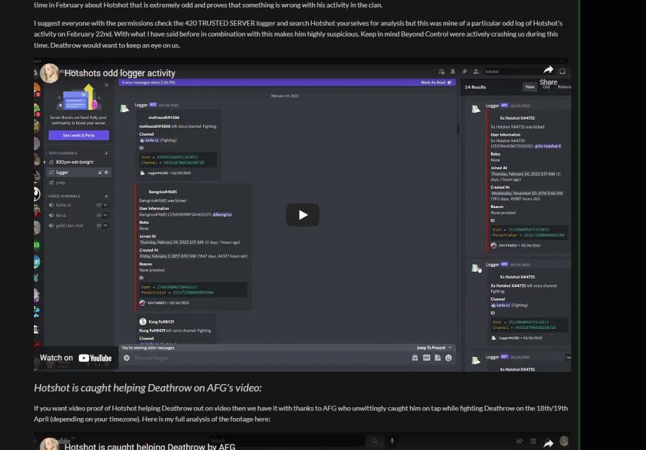Click share arrow on the second embedded video
The image size is (646, 450).
coord(549,443)
